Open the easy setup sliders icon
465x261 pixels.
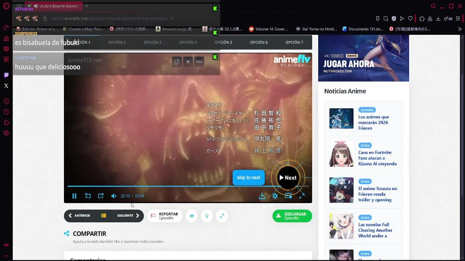tap(458, 18)
